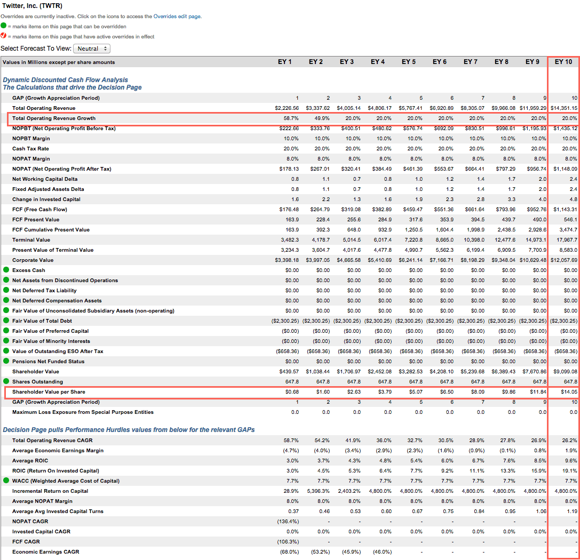Open the Neutral forecast dropdown
Image resolution: width=580 pixels, height=560 pixels.
(92, 49)
